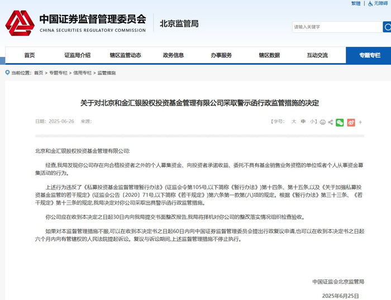The width and height of the screenshot is (391, 300).
Task: Click the date 2025-06-26 text
Action: click(61, 121)
